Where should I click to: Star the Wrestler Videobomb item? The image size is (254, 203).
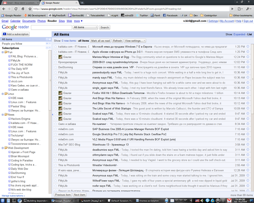(55, 165)
